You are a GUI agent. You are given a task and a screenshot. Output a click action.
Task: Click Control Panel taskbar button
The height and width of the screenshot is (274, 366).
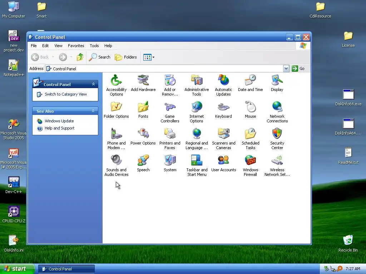(66, 269)
